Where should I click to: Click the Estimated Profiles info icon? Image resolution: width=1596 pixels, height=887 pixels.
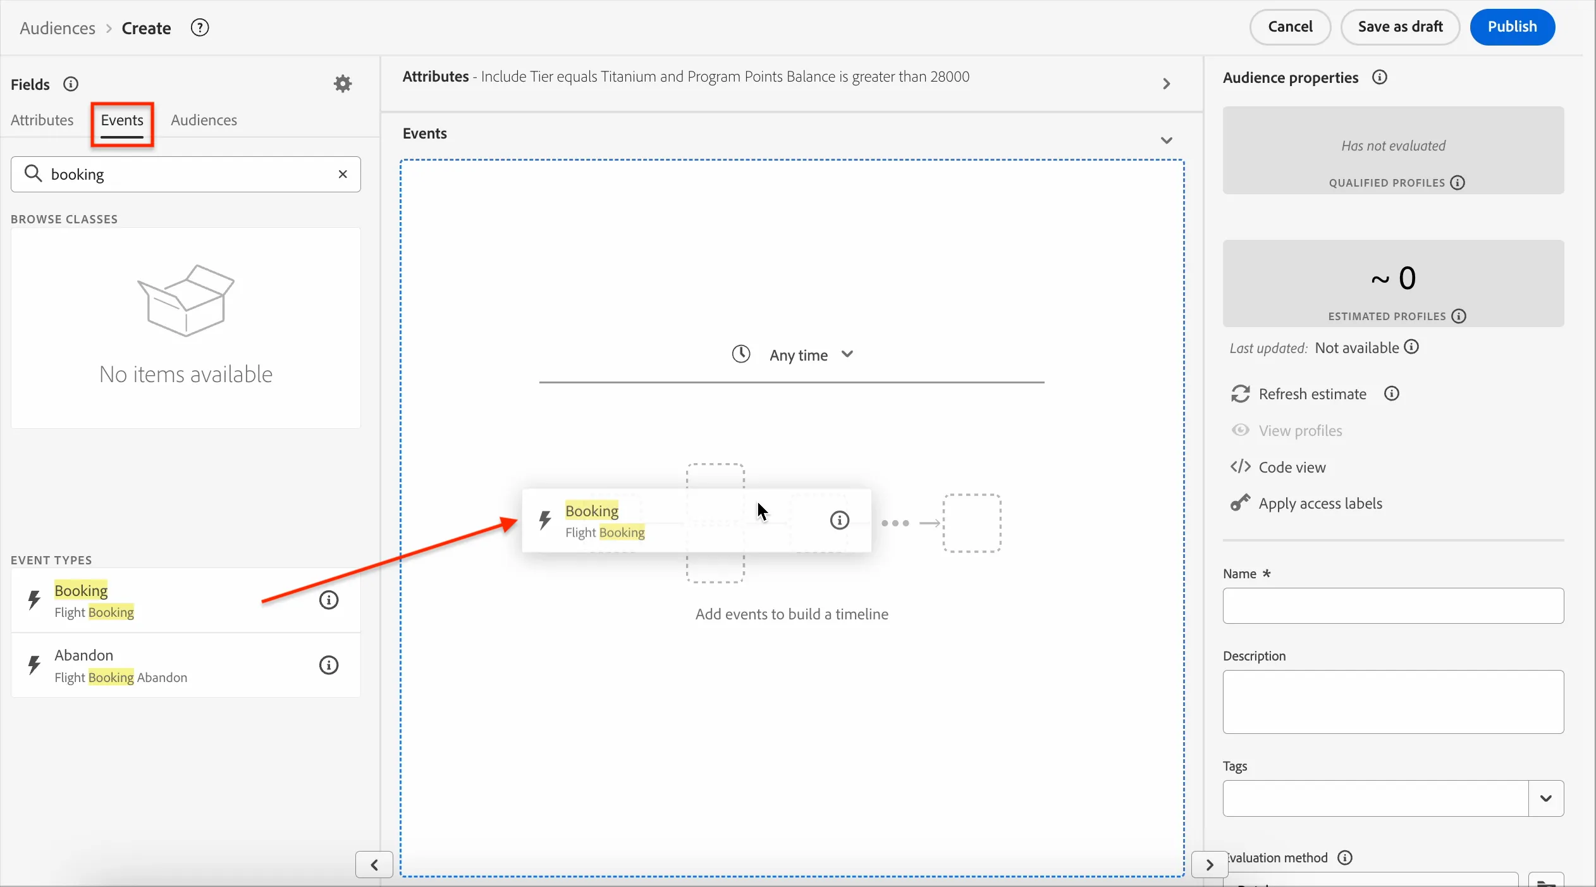point(1459,316)
